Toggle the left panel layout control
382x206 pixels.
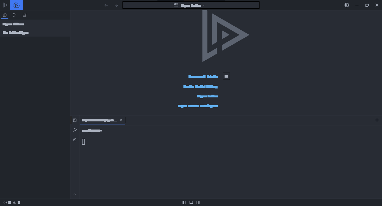point(184,202)
